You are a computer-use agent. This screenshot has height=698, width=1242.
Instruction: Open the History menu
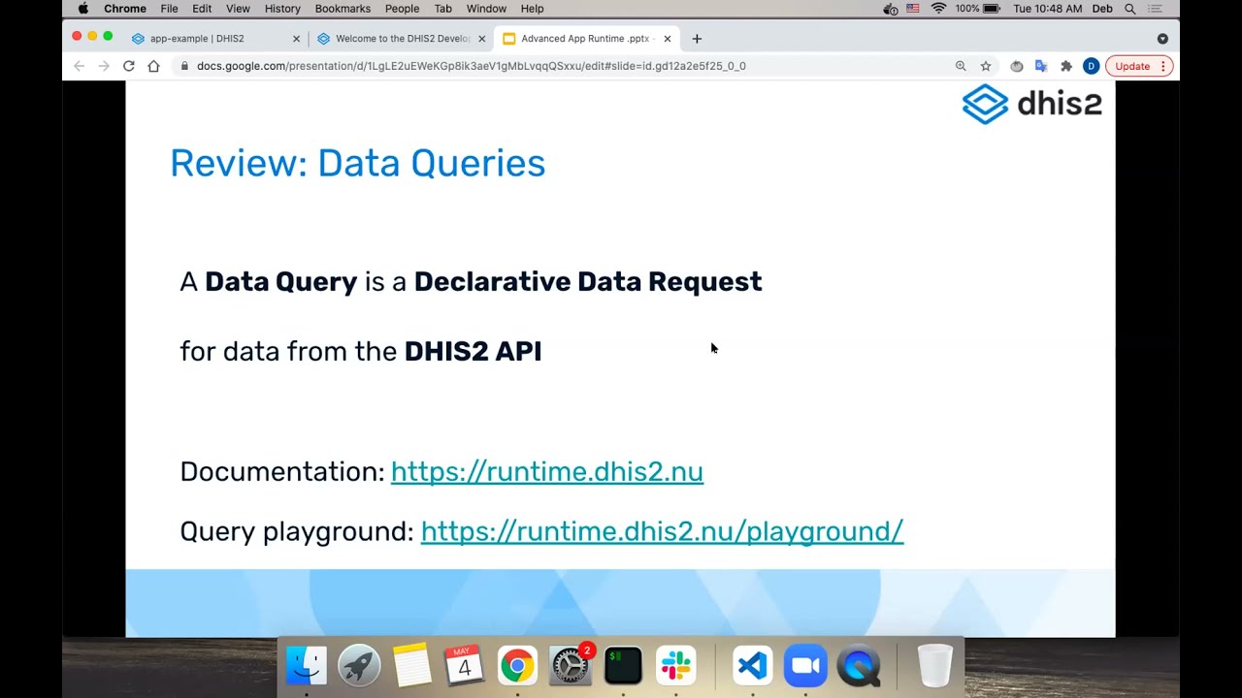282,9
